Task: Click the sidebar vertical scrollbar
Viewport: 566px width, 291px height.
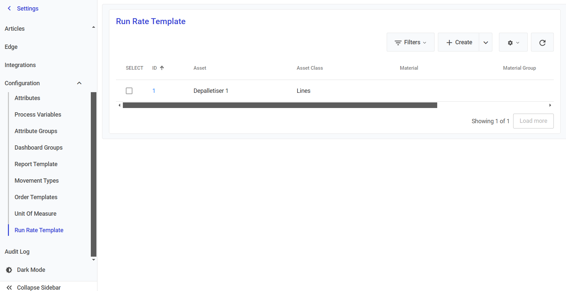Action: point(93,174)
